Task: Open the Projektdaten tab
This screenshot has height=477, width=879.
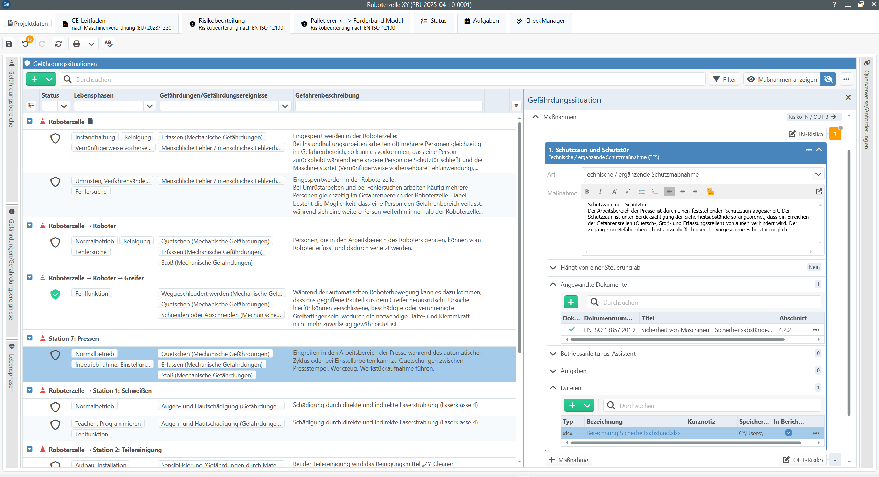Action: (28, 23)
